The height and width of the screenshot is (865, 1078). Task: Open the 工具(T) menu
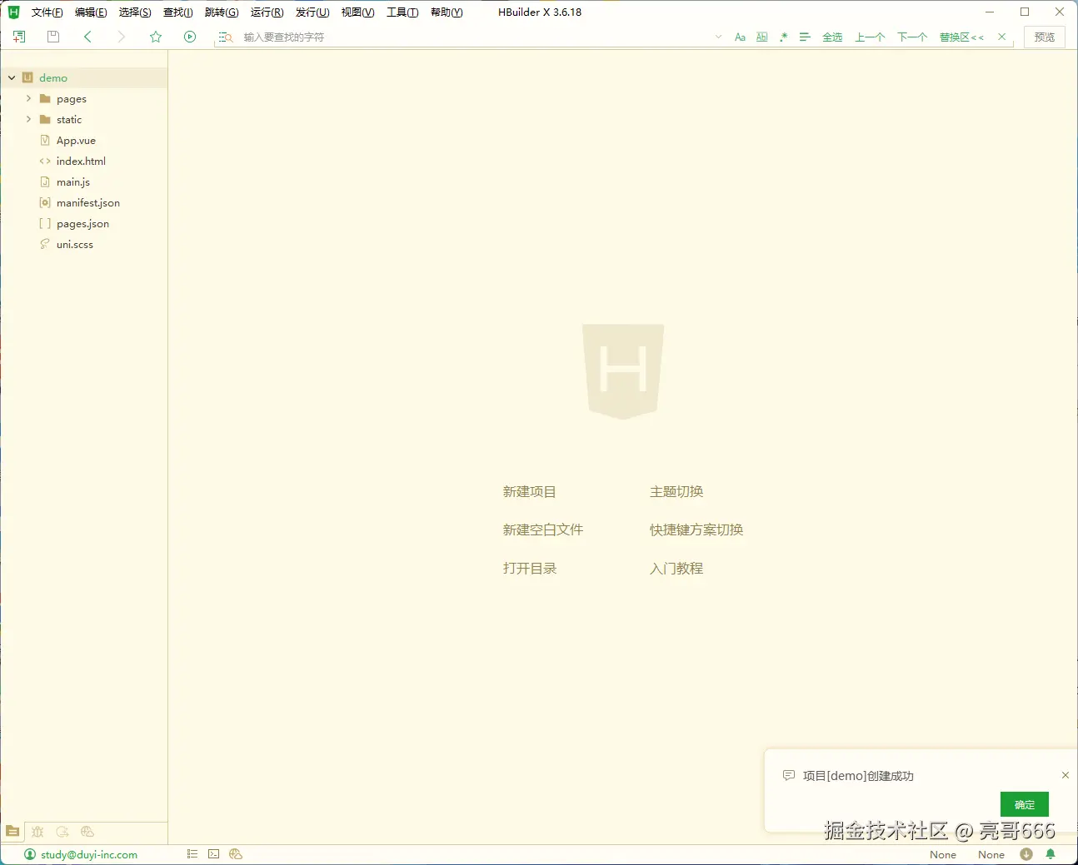(x=402, y=12)
